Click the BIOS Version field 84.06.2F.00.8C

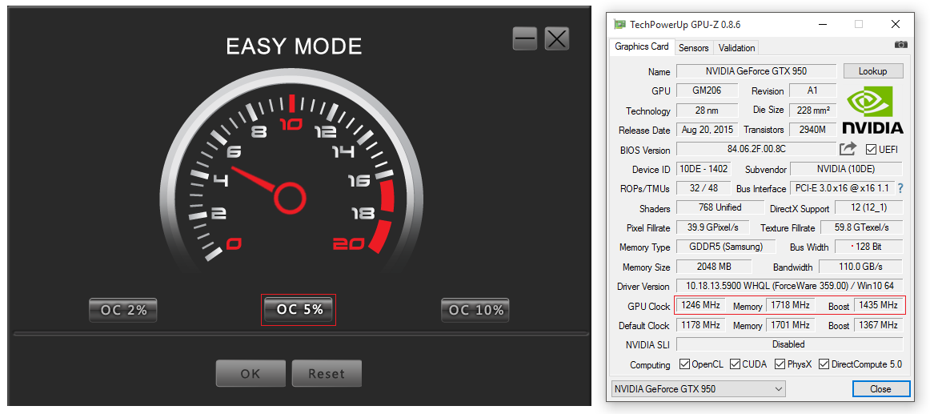click(756, 149)
